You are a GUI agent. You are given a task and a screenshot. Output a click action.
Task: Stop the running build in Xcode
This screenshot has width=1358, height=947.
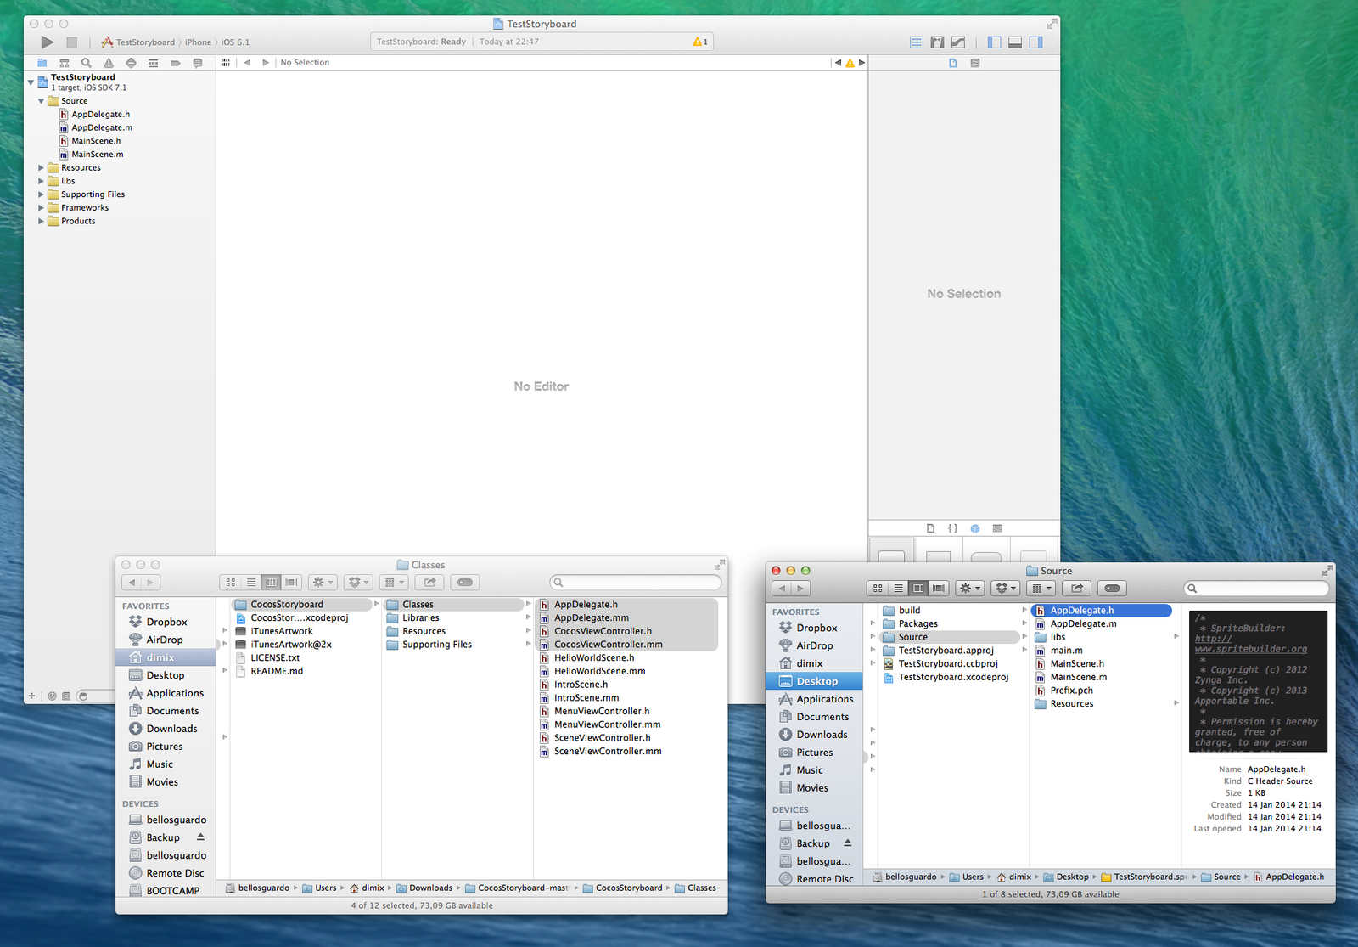pos(72,42)
